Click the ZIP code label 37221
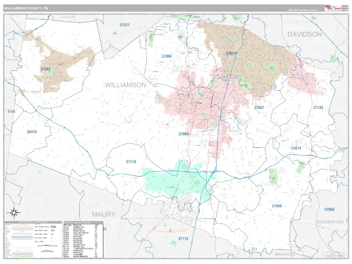The width and height of the screenshot is (352, 264). tap(124, 25)
